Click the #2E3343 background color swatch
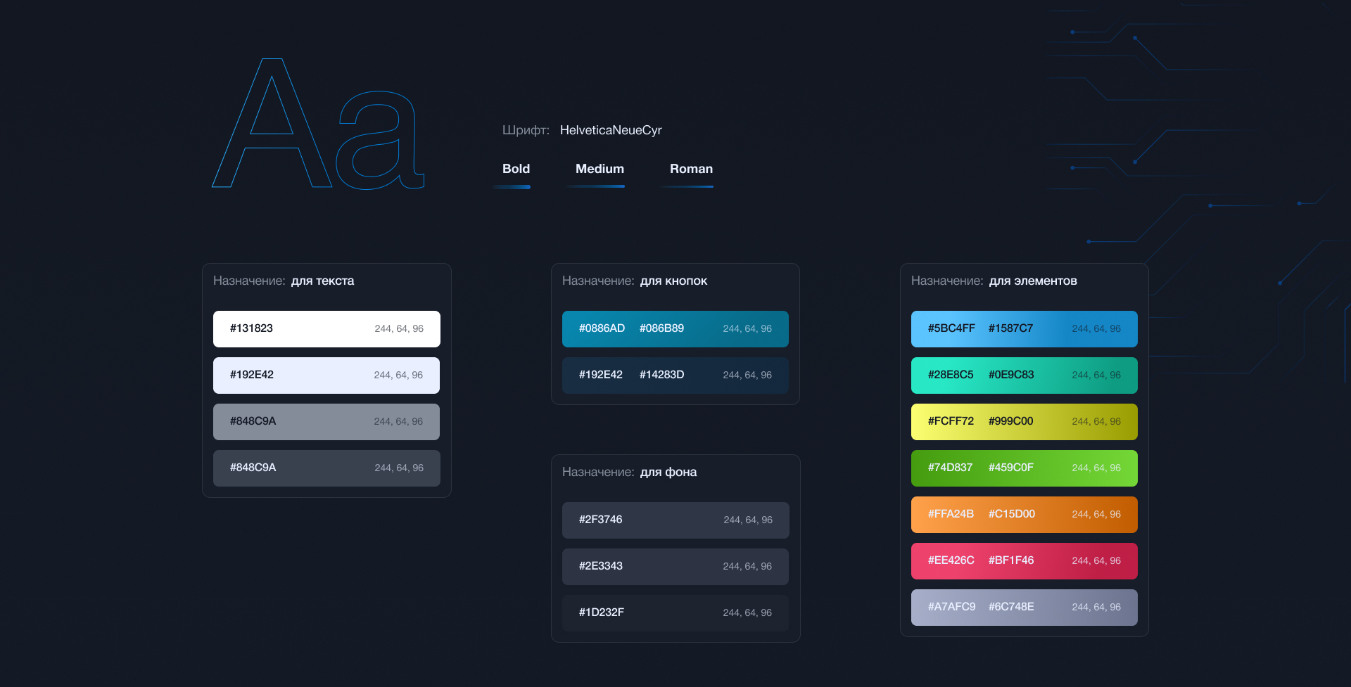 click(x=675, y=567)
